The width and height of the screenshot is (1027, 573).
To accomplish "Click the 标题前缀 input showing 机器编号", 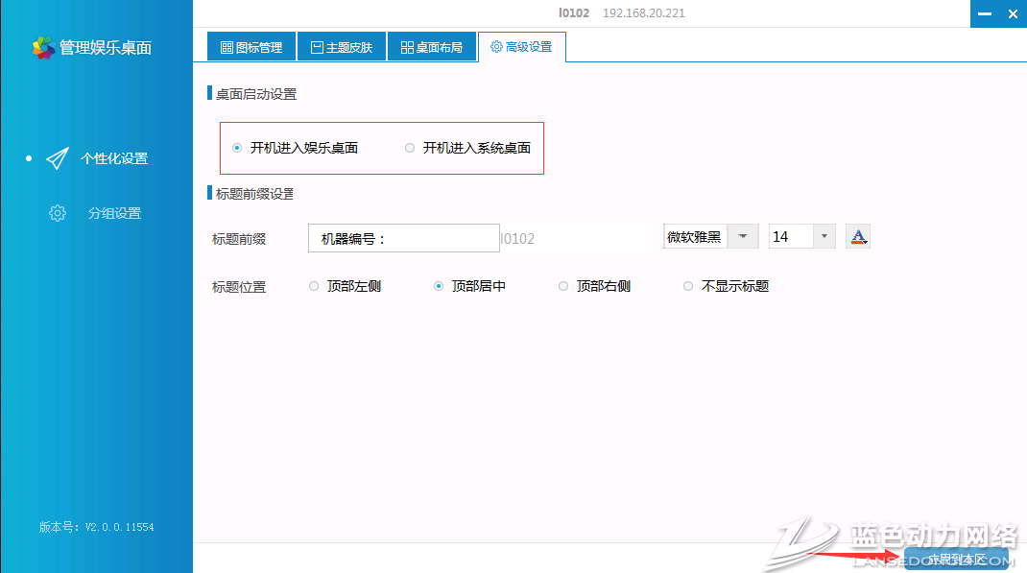I will 403,237.
